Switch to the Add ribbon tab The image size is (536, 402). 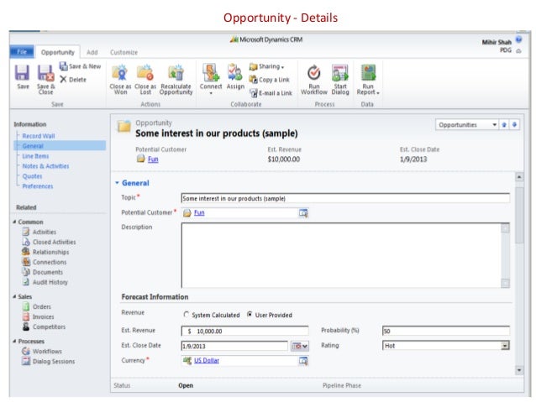tap(92, 52)
